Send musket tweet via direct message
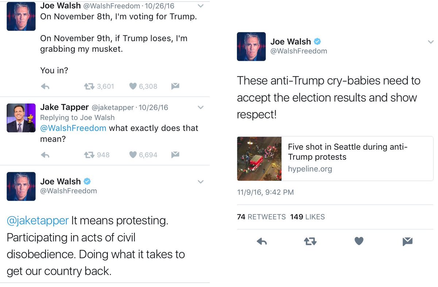 [x=175, y=86]
